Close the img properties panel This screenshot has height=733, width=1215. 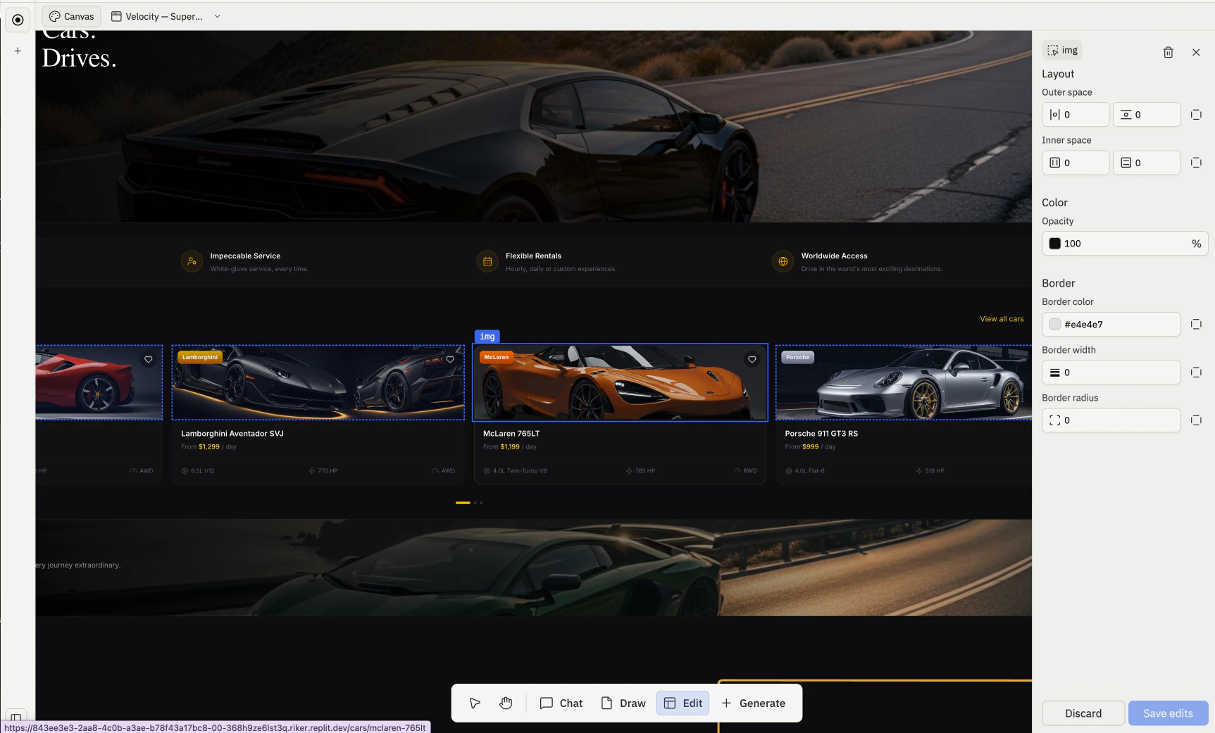[x=1196, y=52]
